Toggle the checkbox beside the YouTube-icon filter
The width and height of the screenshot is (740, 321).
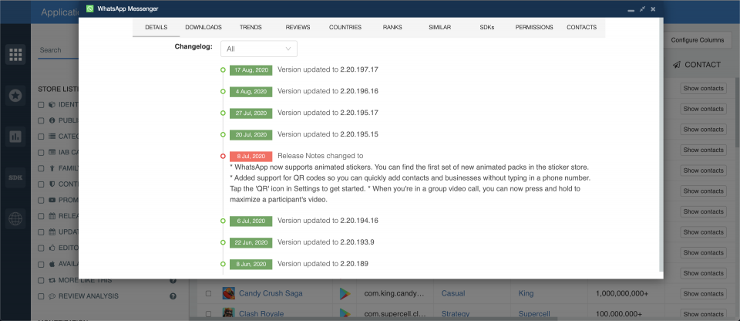click(41, 200)
